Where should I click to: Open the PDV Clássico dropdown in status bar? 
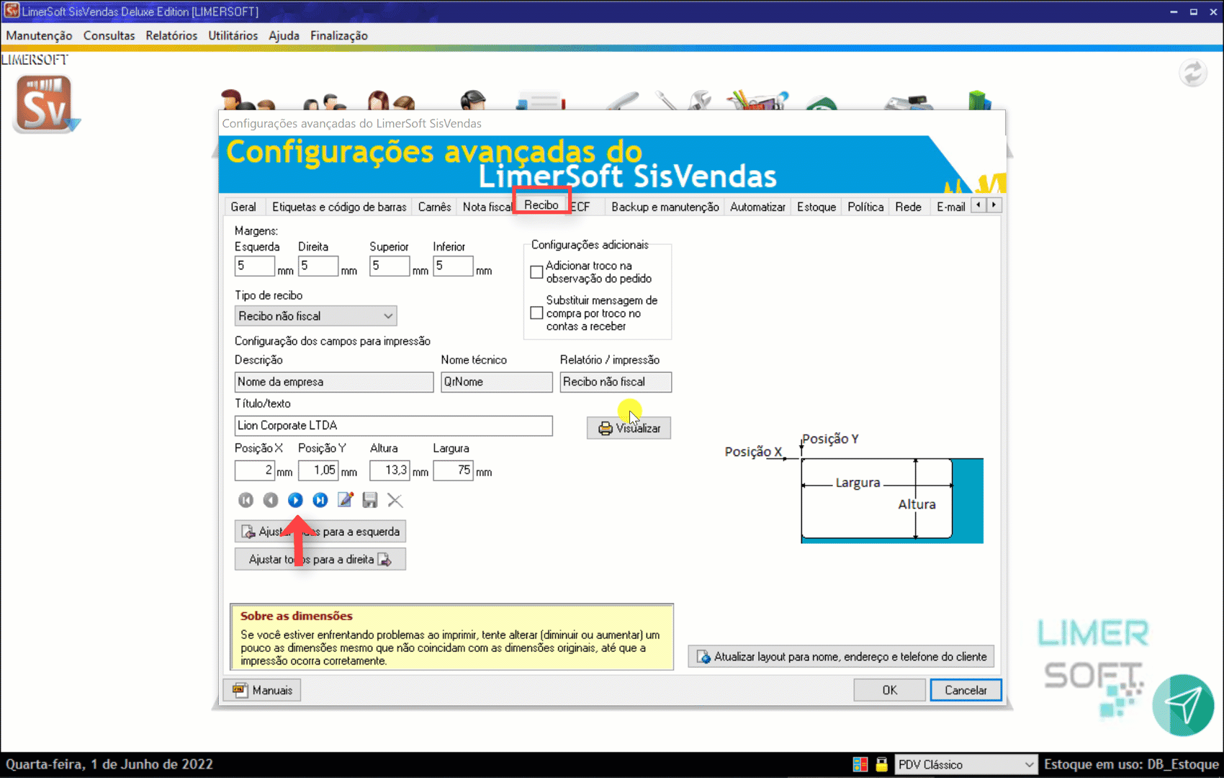966,764
